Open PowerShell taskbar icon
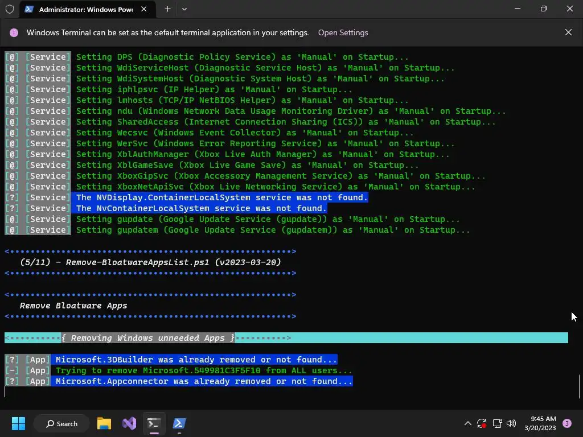This screenshot has width=583, height=437. (x=179, y=423)
